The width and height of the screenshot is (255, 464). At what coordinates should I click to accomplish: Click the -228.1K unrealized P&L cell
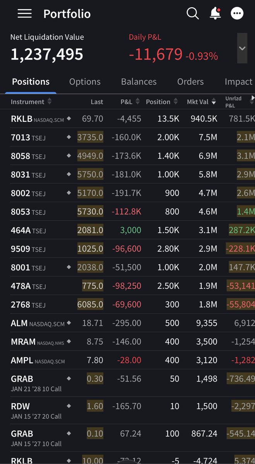(x=240, y=249)
